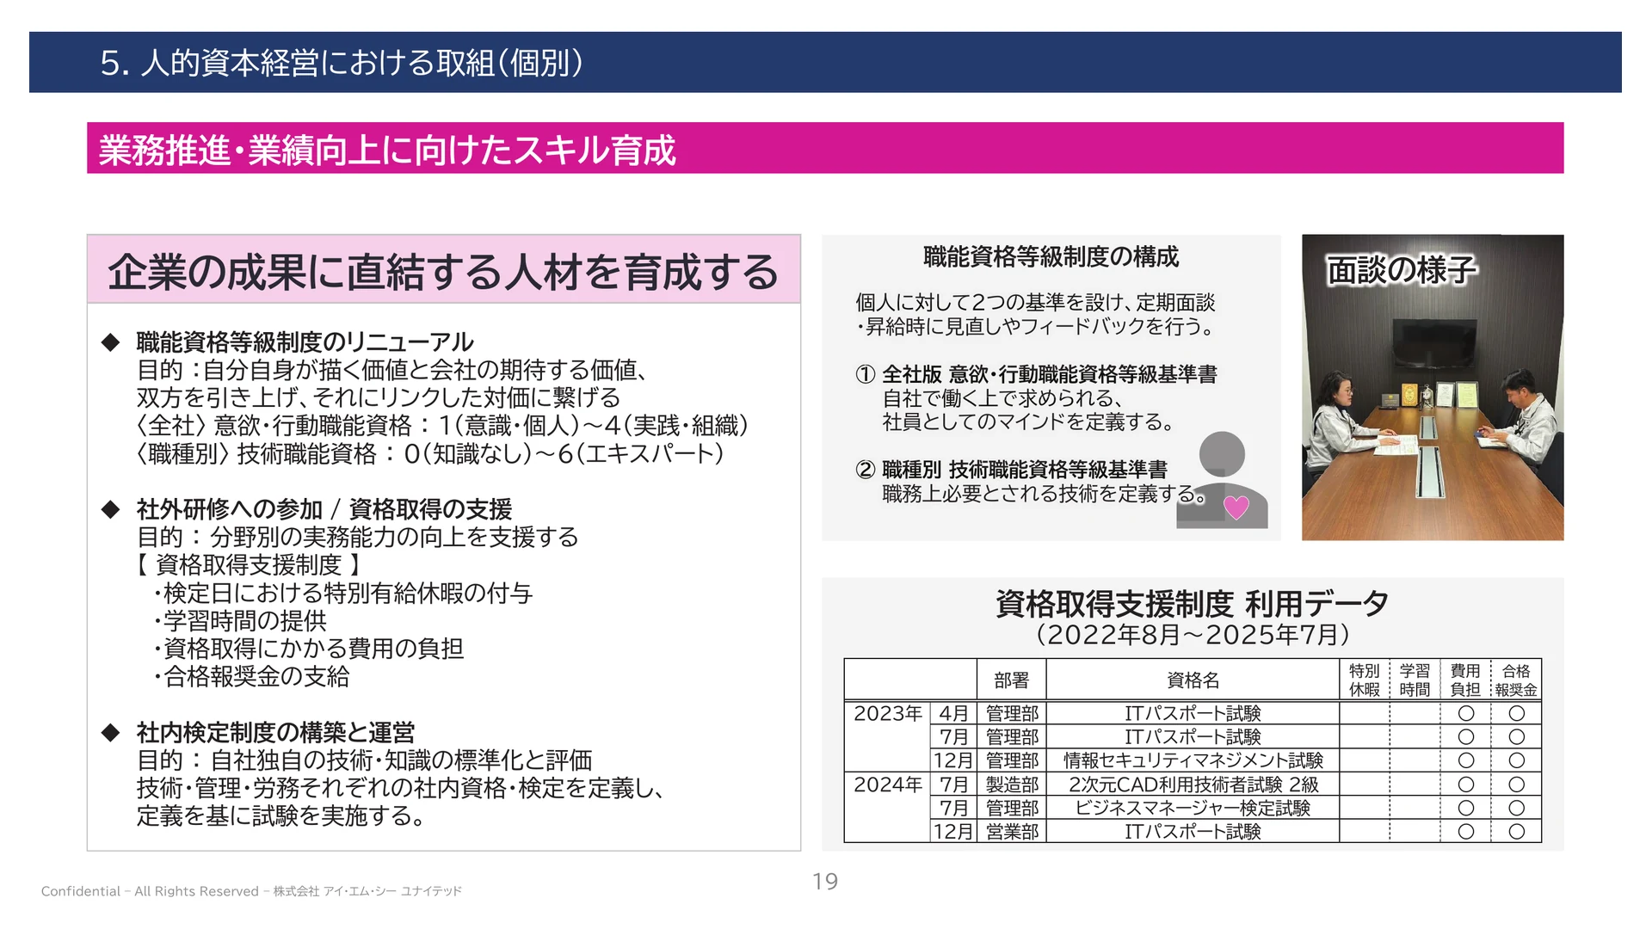Click the bullet ・合格報奨金の支給

click(x=250, y=676)
